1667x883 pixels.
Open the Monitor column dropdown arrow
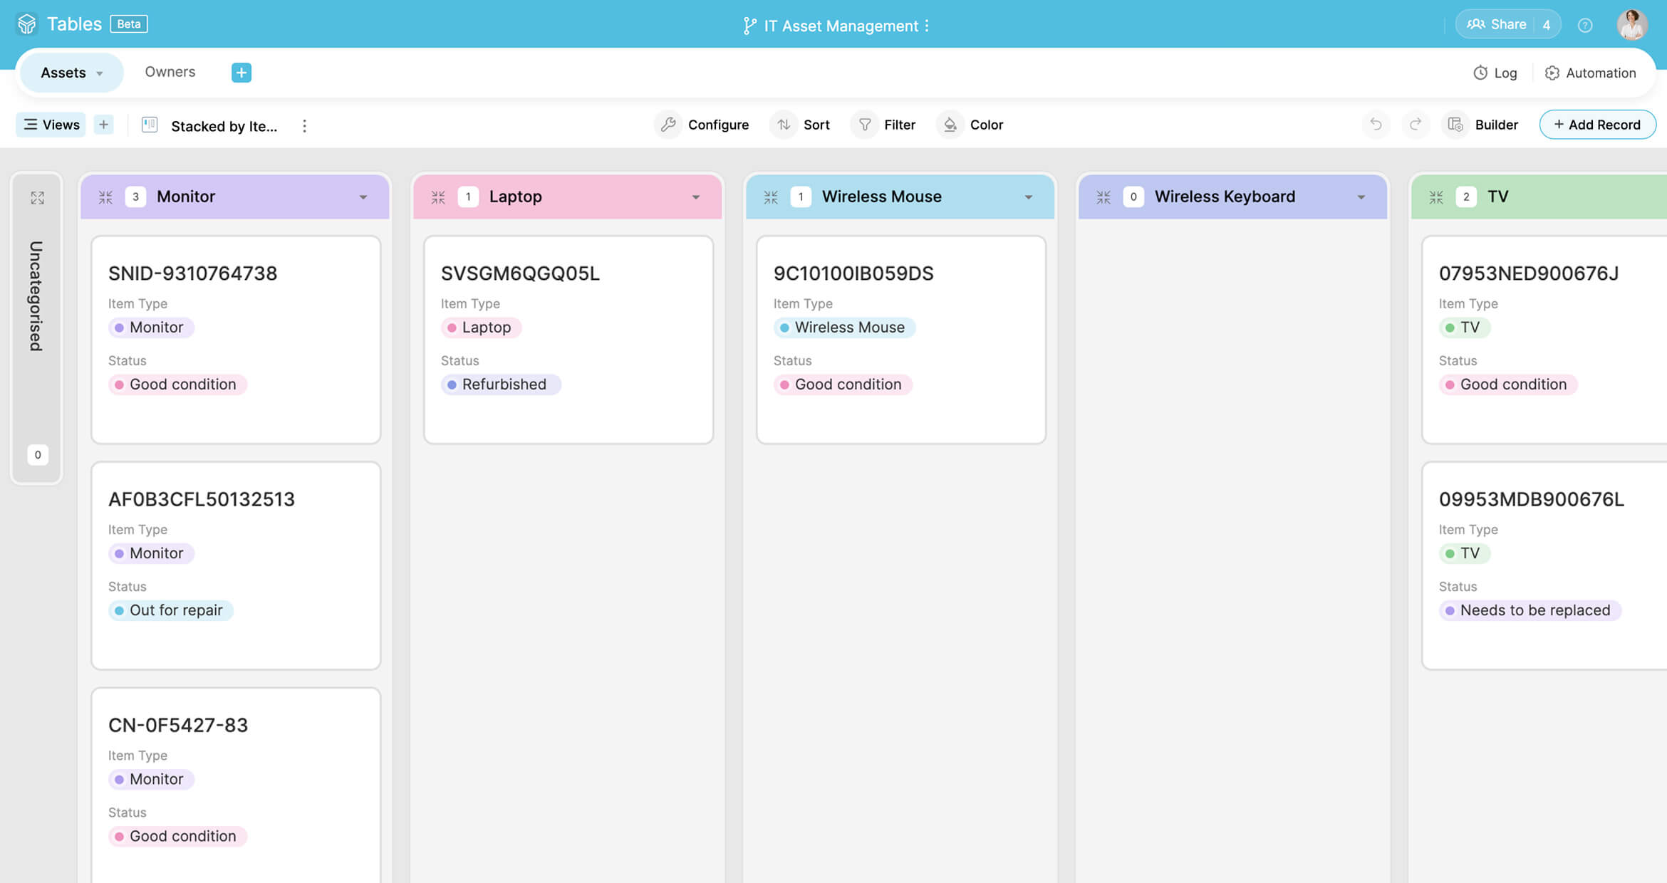point(363,197)
